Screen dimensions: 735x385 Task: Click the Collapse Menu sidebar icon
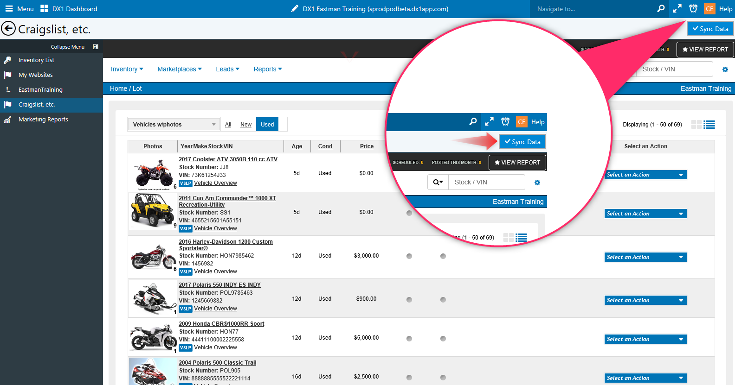click(96, 47)
